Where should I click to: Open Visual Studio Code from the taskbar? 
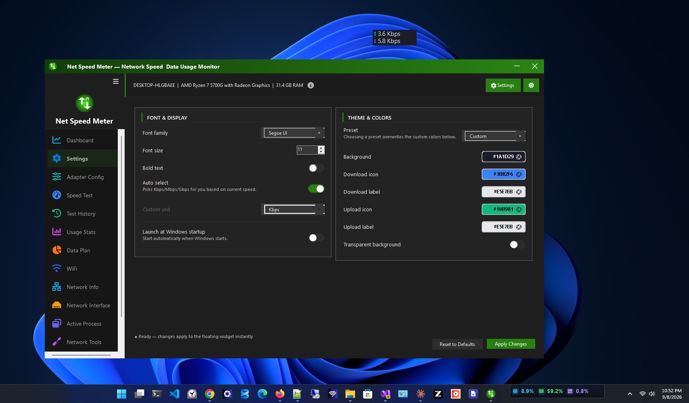click(175, 394)
